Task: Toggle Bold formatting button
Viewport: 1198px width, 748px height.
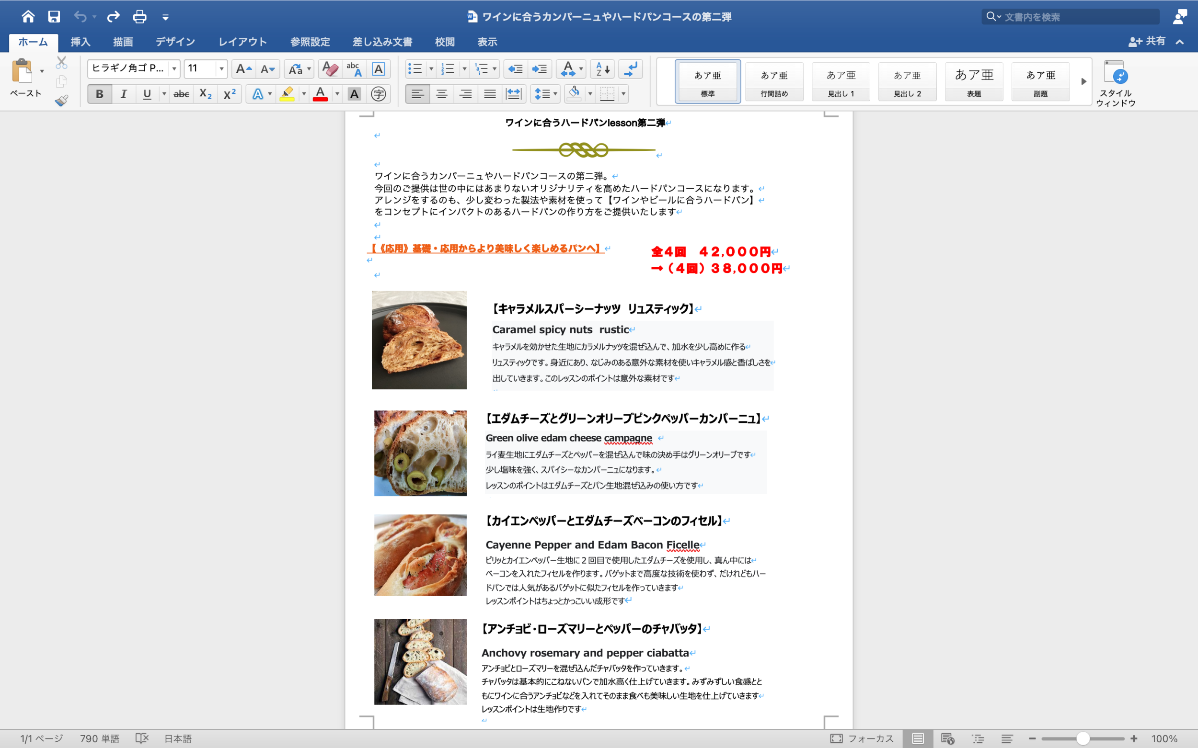Action: click(100, 94)
